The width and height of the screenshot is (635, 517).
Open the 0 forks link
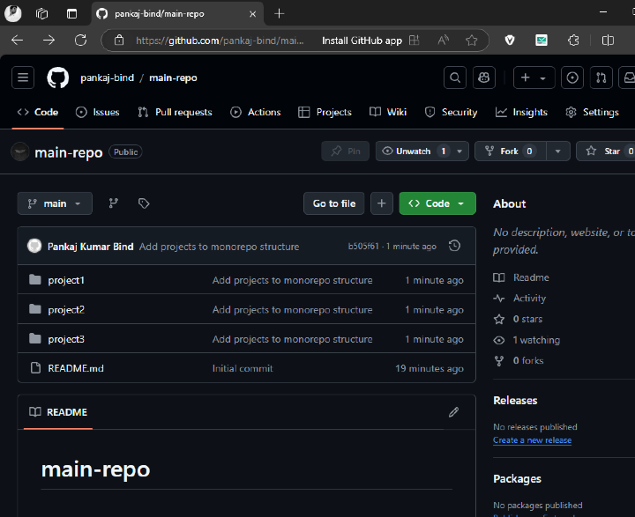pyautogui.click(x=519, y=360)
